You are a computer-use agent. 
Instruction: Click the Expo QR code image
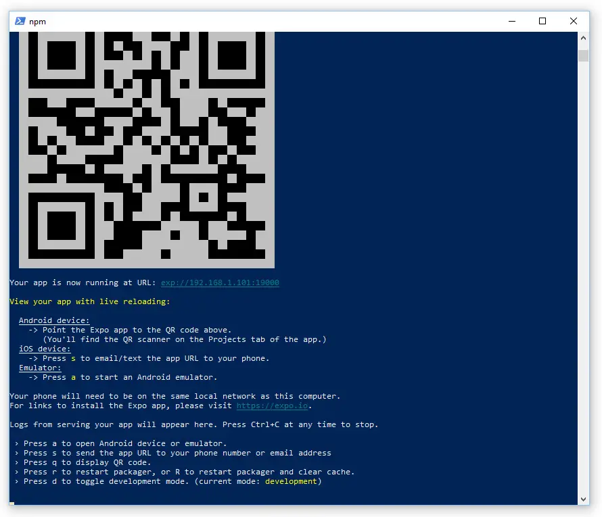(x=147, y=149)
